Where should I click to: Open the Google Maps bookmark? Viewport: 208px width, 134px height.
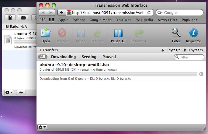click(x=100, y=20)
